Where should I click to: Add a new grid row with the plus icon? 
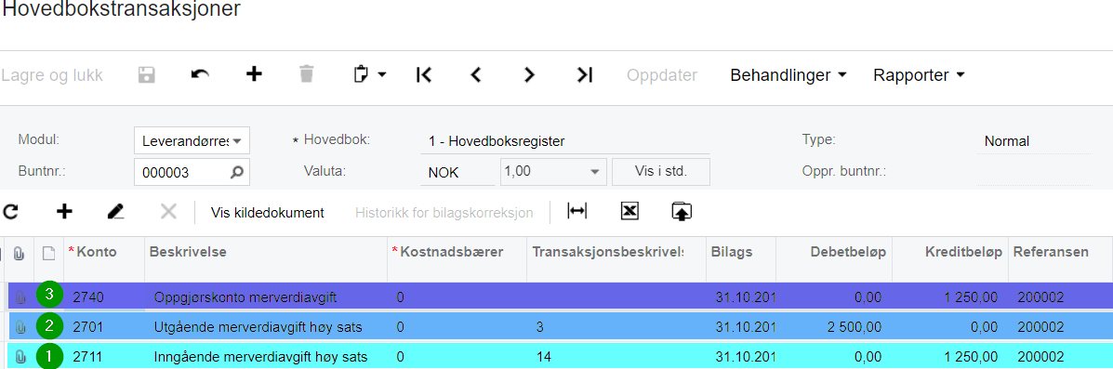tap(64, 212)
